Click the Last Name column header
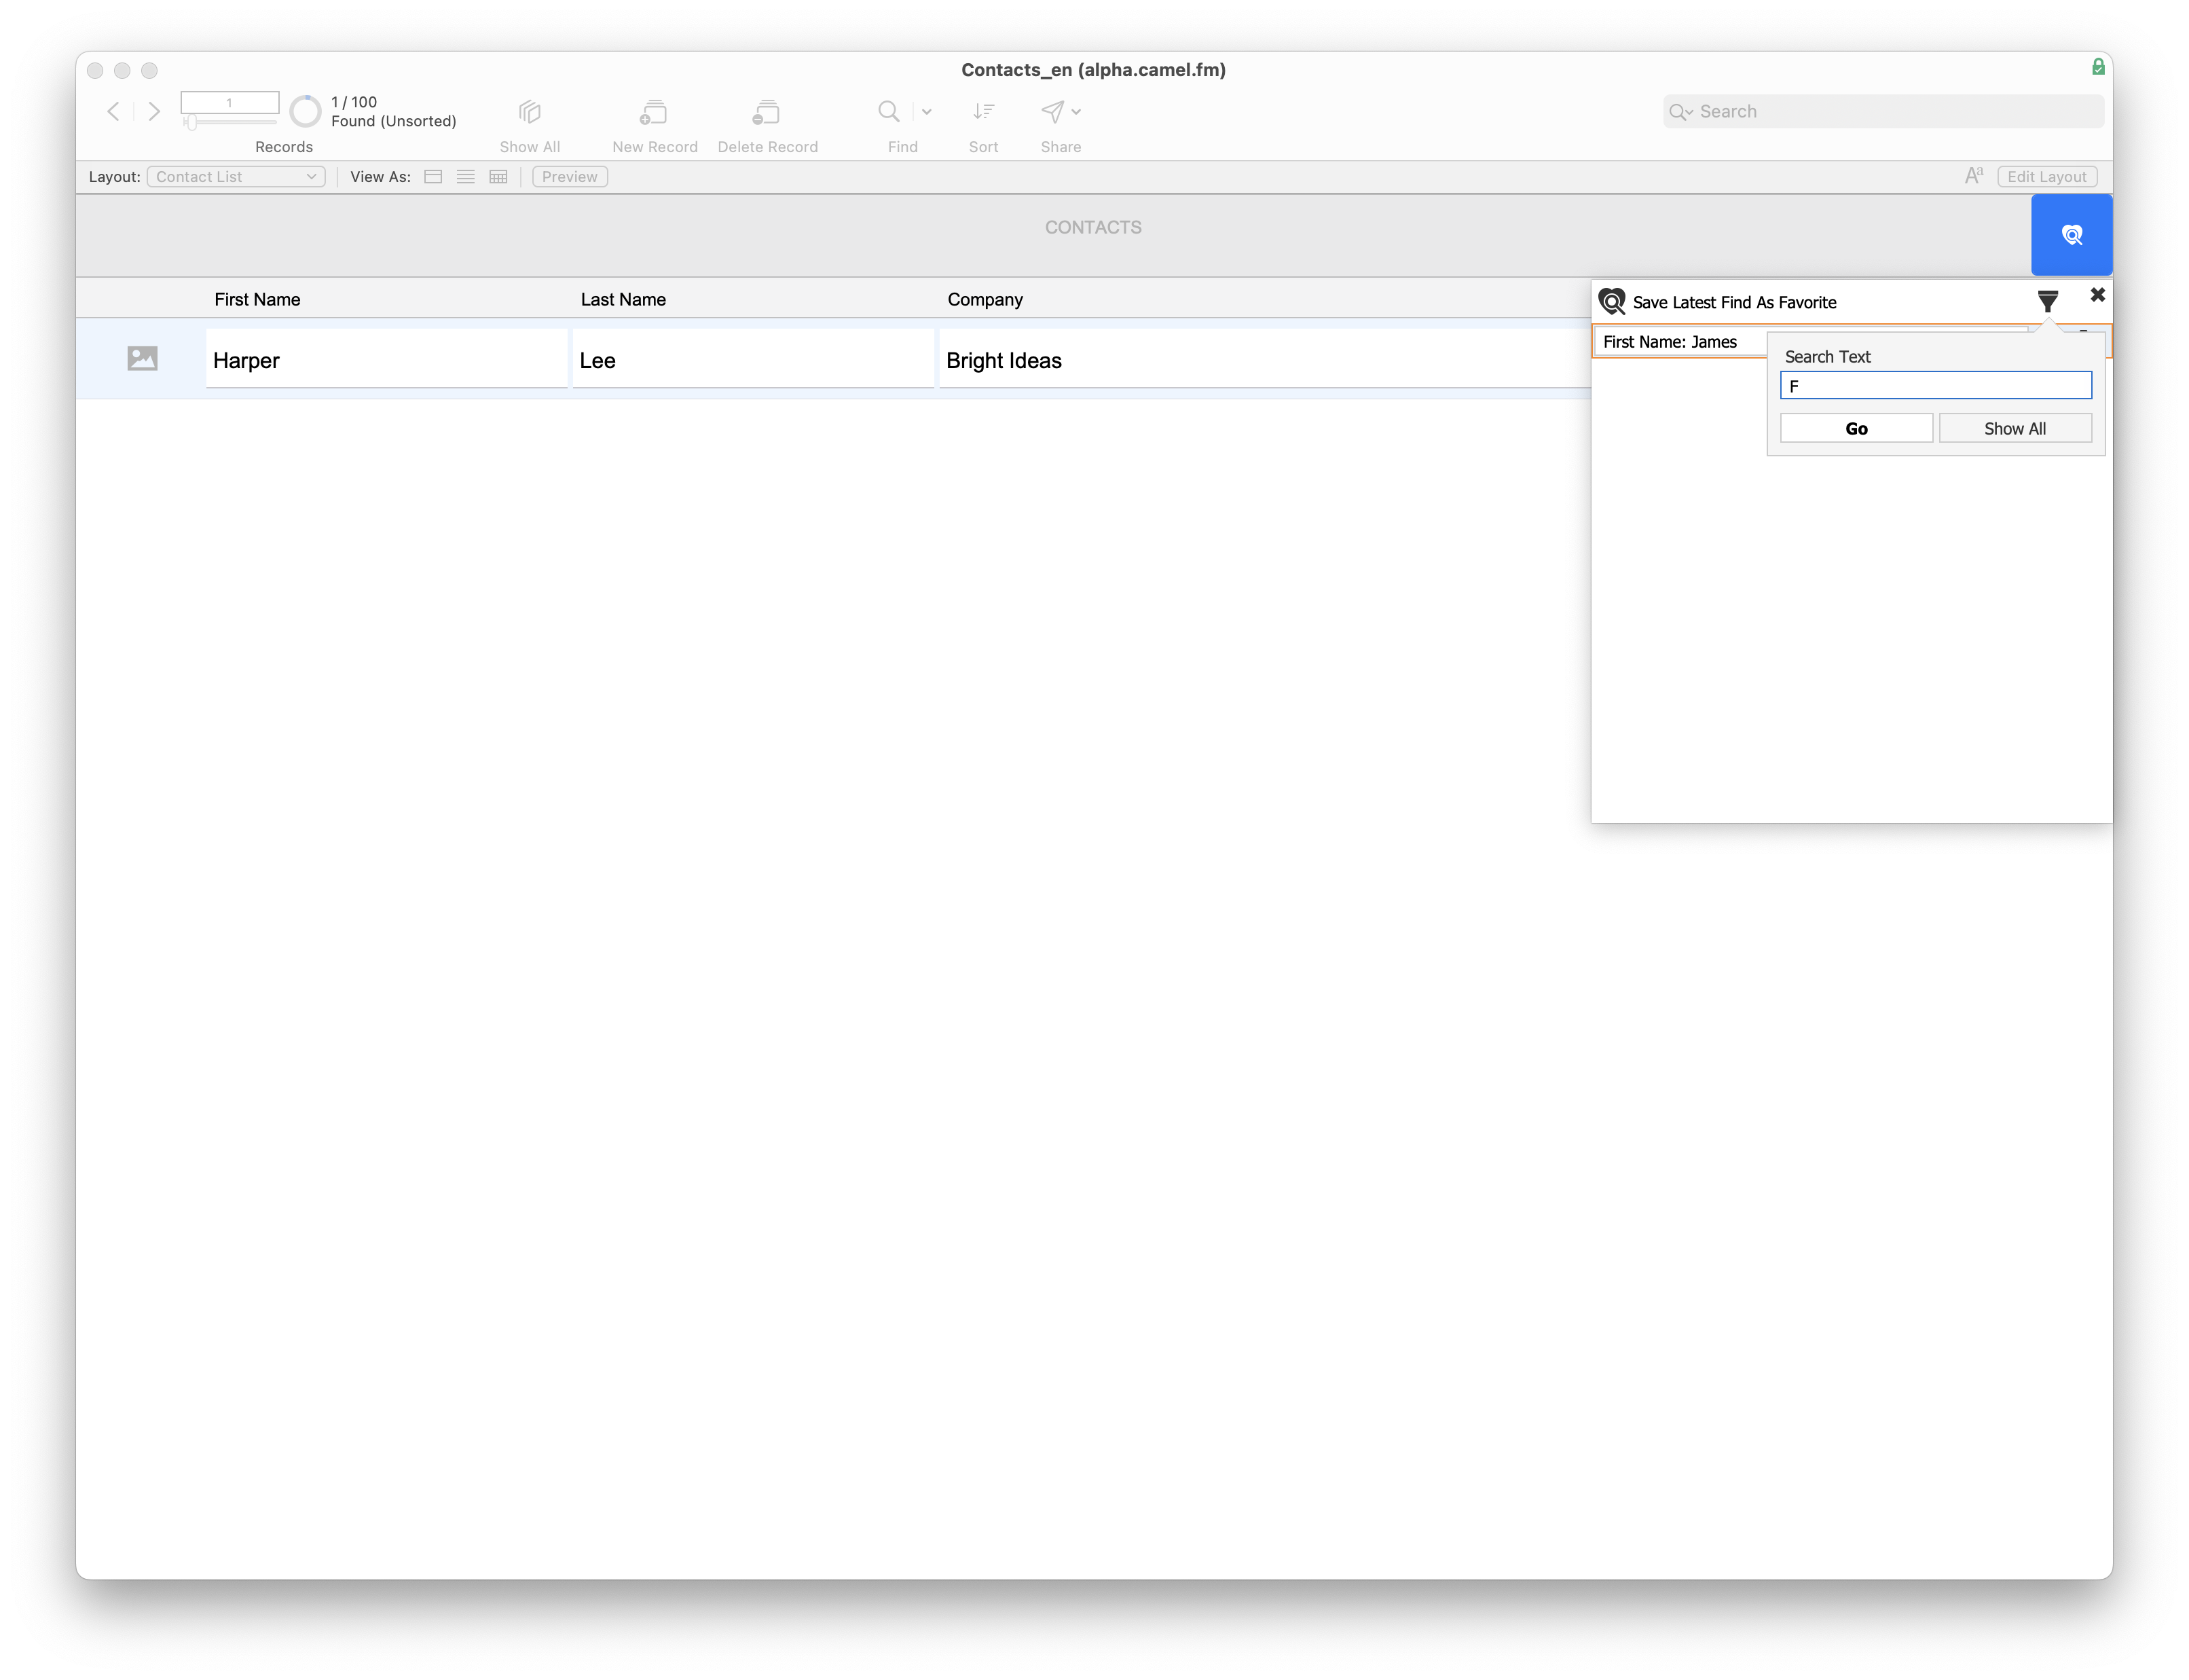 [x=623, y=299]
